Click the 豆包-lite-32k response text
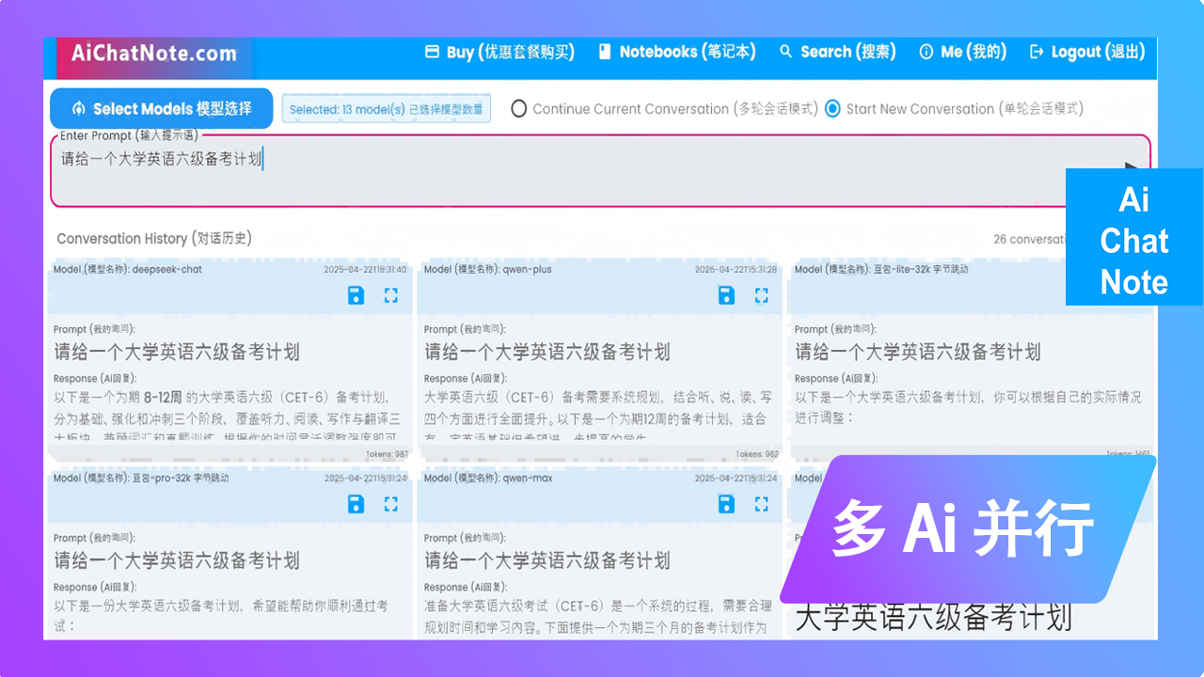Image resolution: width=1204 pixels, height=677 pixels. 969,407
